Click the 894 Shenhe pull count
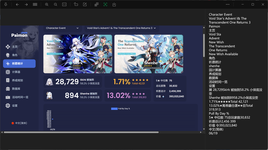The height and width of the screenshot is (150, 268). 71,95
